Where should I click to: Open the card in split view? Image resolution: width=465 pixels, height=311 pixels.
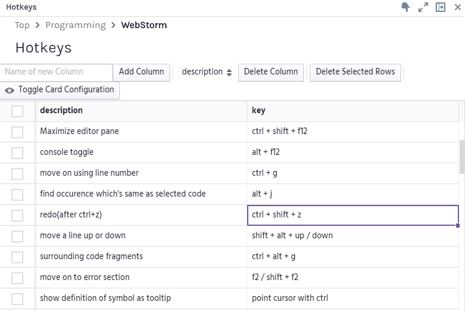441,7
